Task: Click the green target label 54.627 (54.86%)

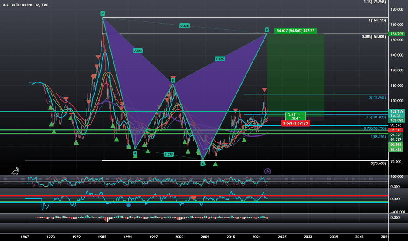Action: [295, 31]
